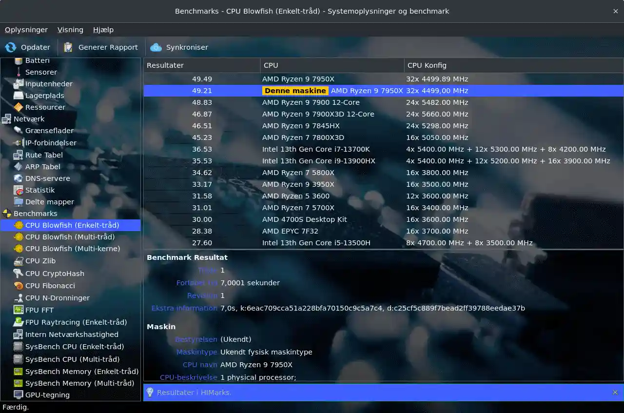Select the Sensorer thermometer icon
This screenshot has height=413, width=624.
click(x=19, y=72)
